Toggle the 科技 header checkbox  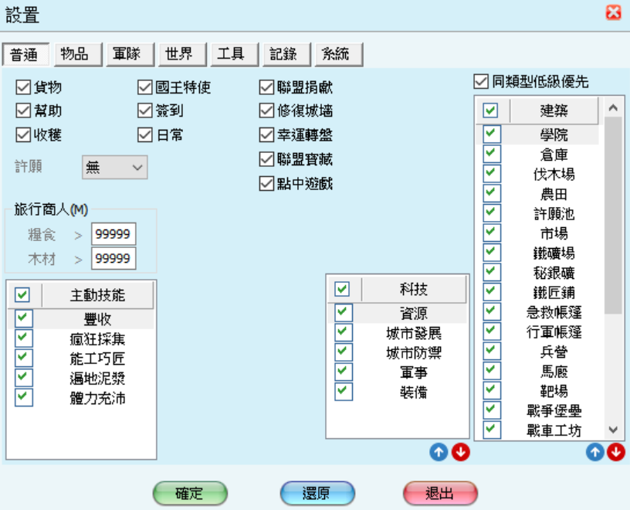pos(342,289)
